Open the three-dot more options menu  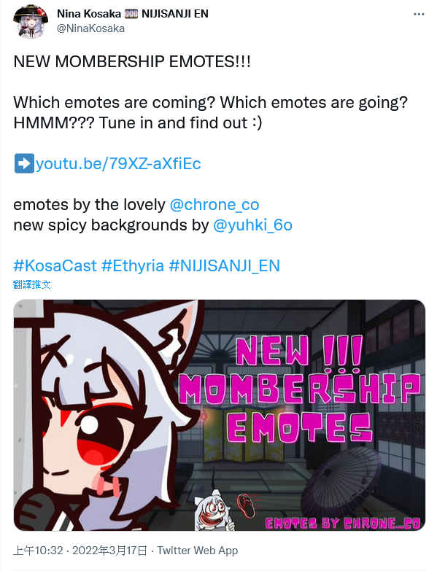coord(419,15)
